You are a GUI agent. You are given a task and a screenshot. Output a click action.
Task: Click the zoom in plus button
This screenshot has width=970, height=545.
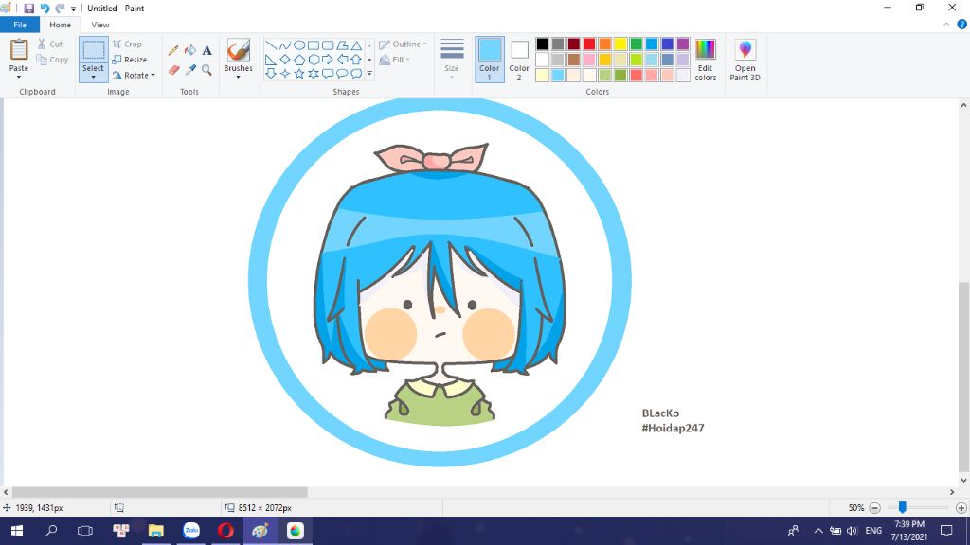(x=961, y=508)
